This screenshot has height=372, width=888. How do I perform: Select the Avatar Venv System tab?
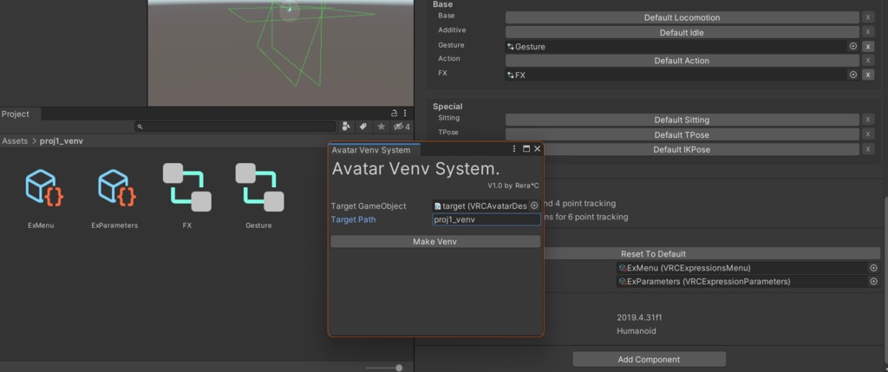click(371, 150)
